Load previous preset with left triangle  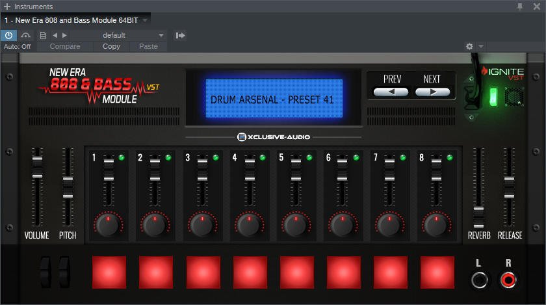(x=55, y=35)
